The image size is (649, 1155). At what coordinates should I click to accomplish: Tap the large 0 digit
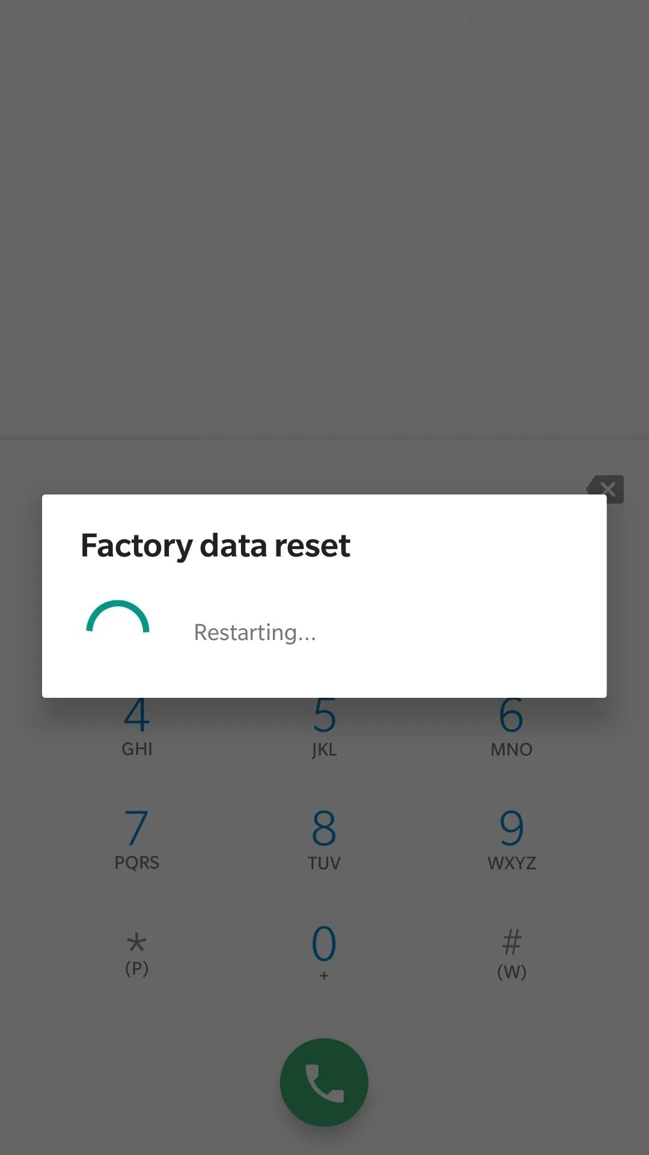coord(324,943)
